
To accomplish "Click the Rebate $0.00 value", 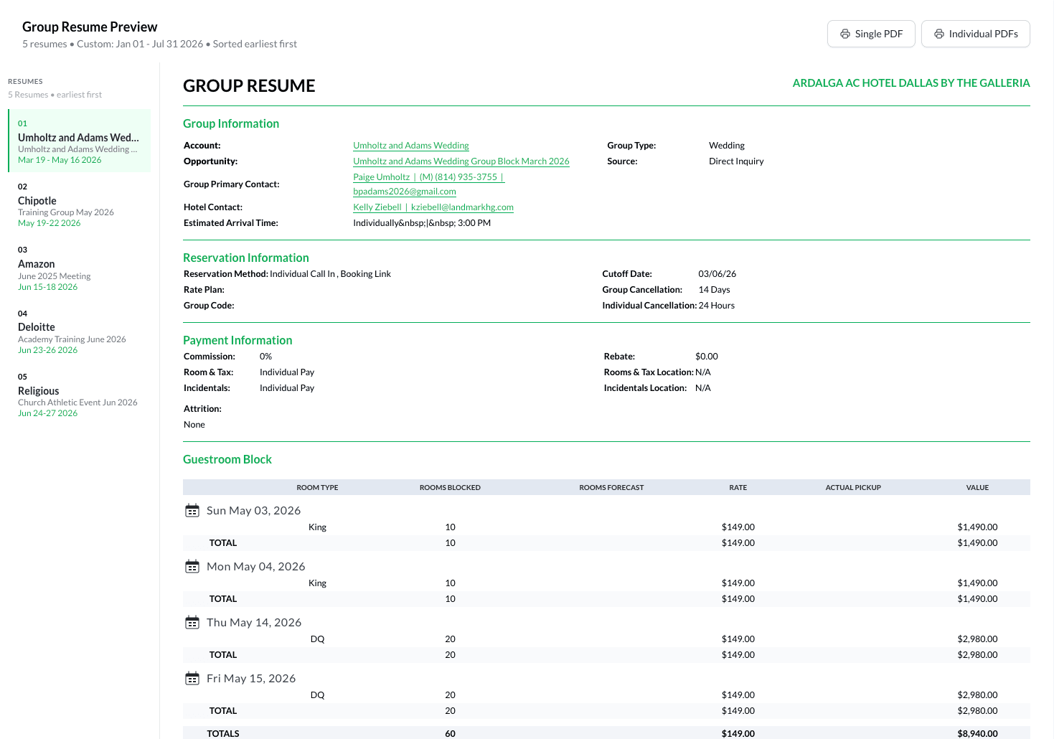I will point(707,357).
